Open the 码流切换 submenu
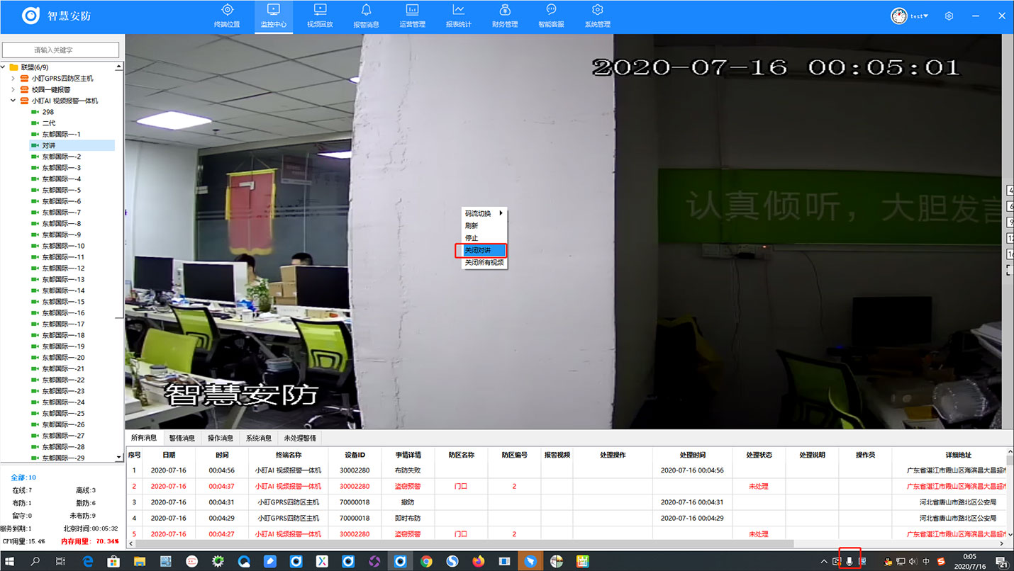Viewport: 1014px width, 571px height. [x=482, y=213]
